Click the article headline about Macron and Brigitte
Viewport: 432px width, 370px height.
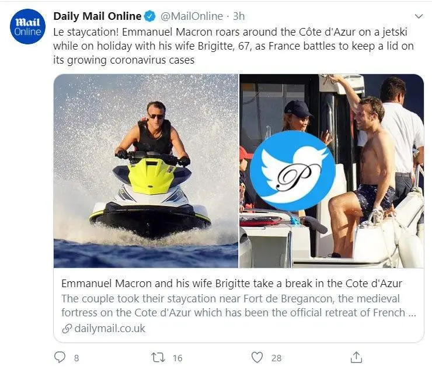[232, 284]
